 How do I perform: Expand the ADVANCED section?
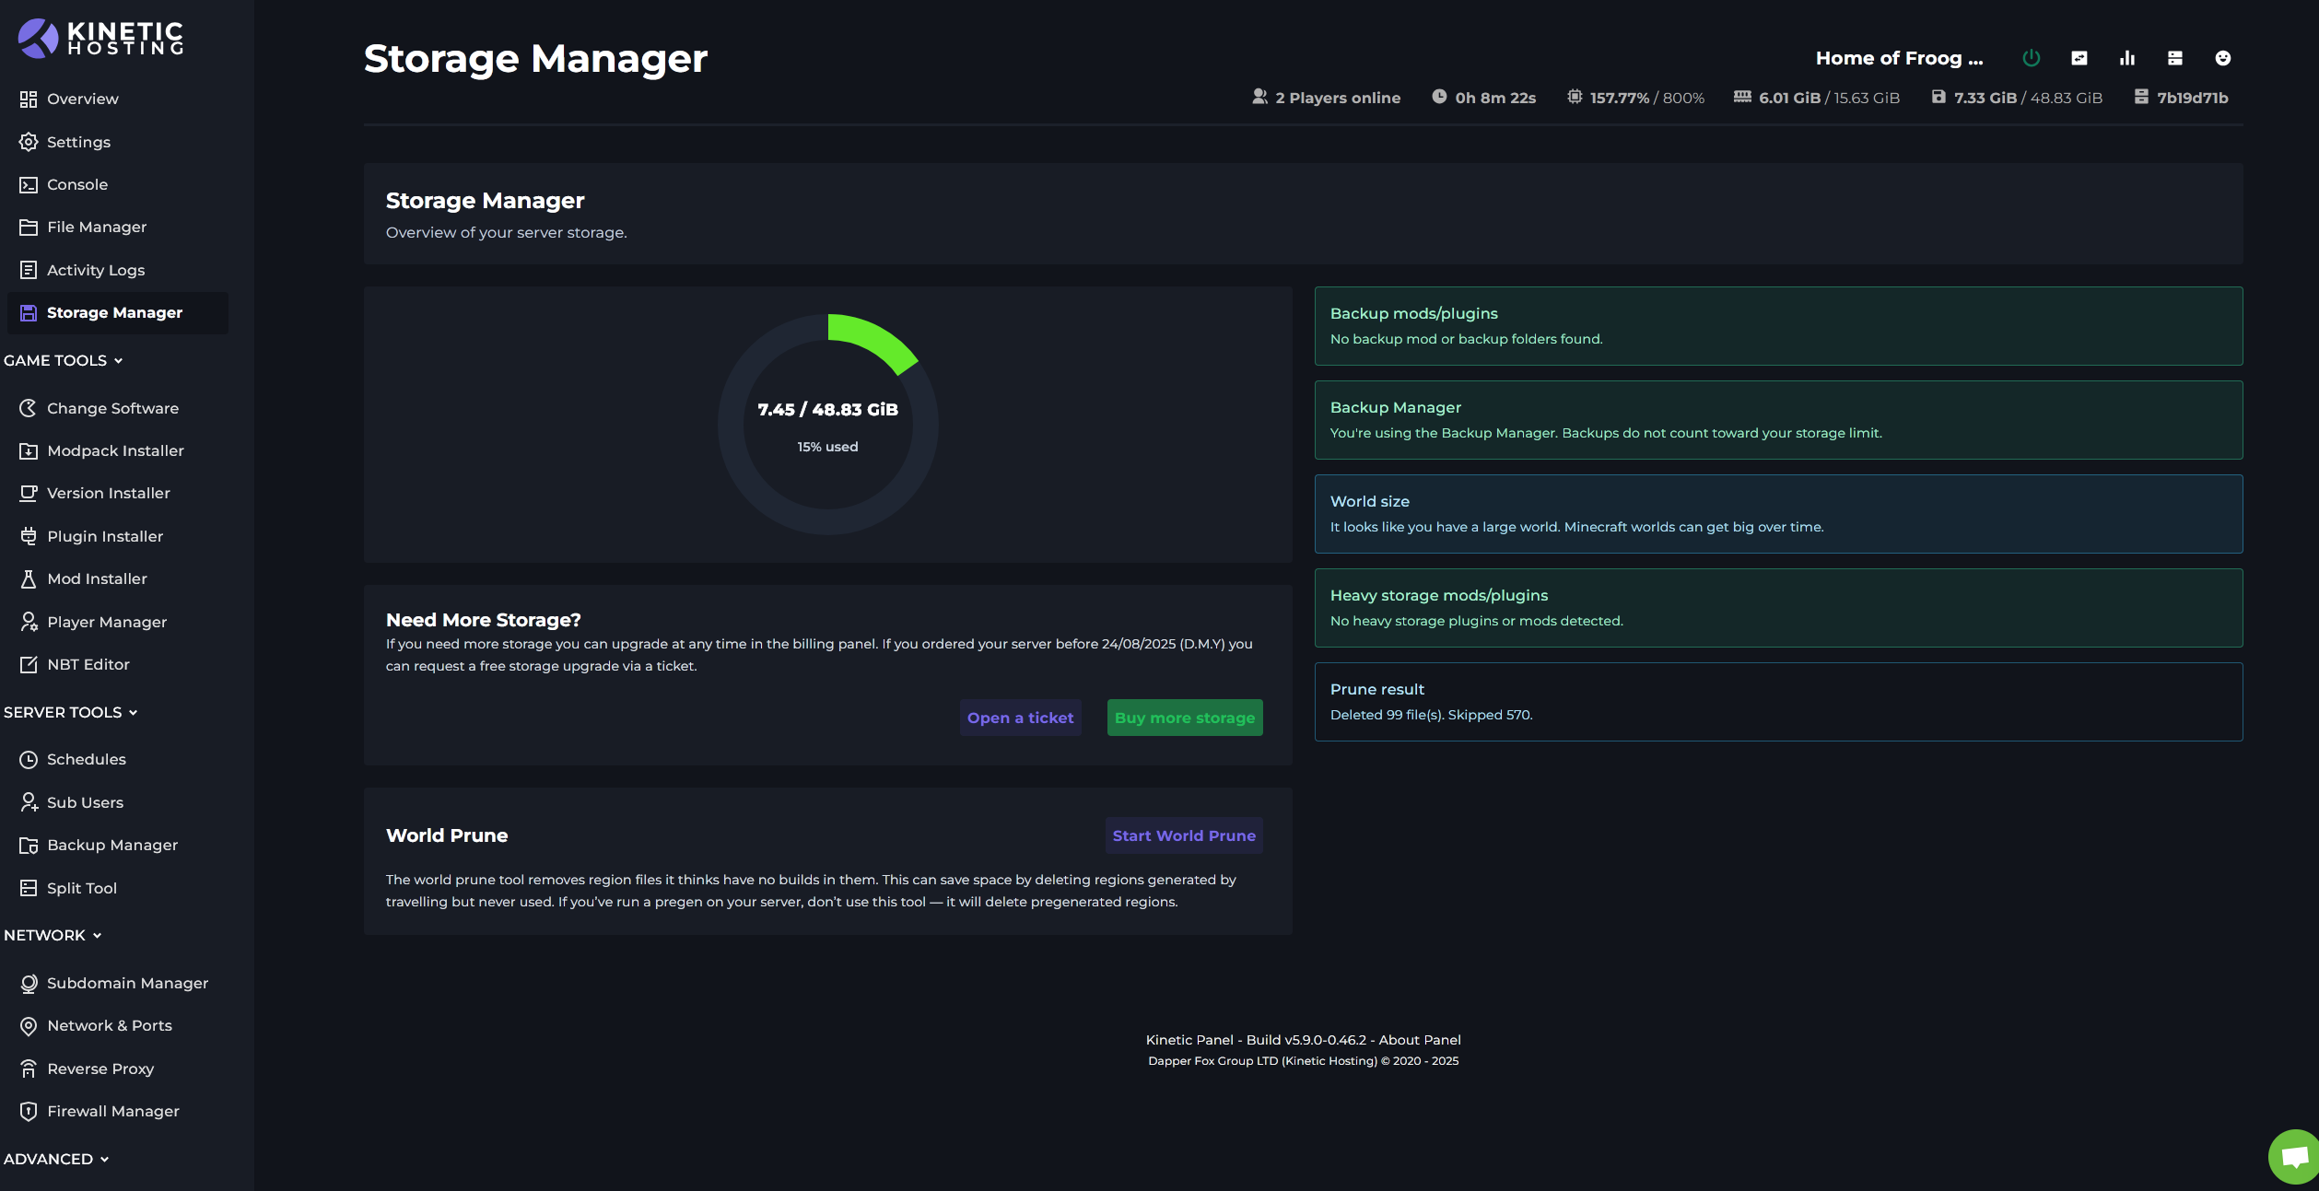click(x=57, y=1159)
